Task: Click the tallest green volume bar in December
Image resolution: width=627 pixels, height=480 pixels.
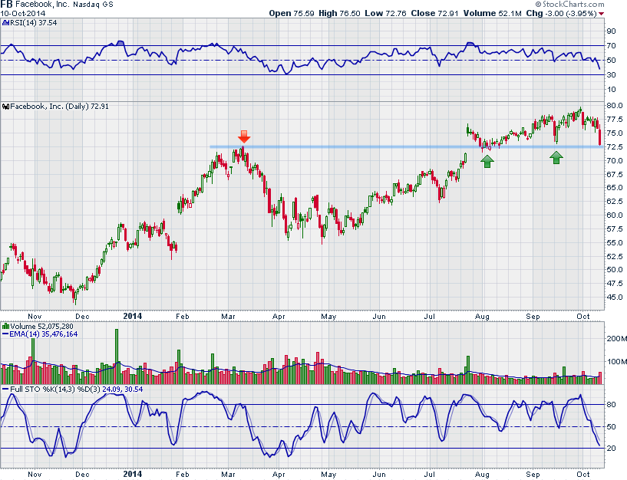Action: [x=117, y=357]
